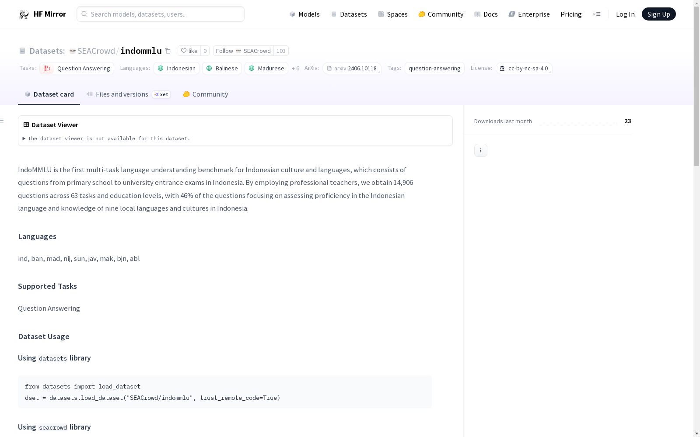Select the Balinese language tag
Viewport: 700px width, 437px height.
pyautogui.click(x=222, y=68)
